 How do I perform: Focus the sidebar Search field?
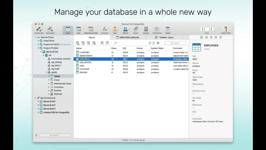point(55,135)
